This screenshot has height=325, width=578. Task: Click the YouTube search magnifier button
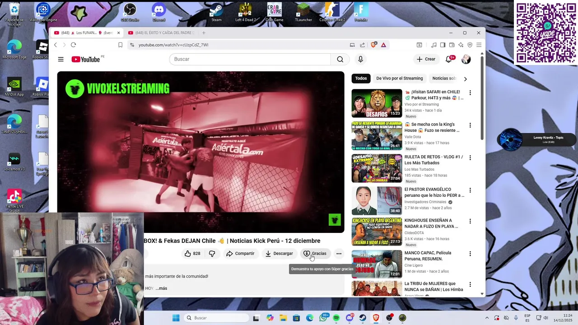340,59
